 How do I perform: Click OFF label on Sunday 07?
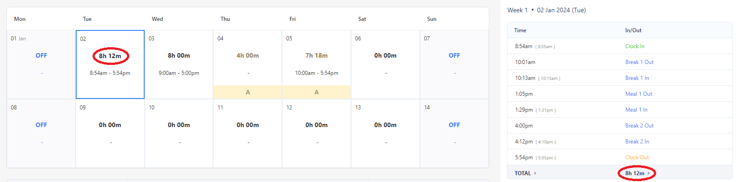[x=454, y=55]
